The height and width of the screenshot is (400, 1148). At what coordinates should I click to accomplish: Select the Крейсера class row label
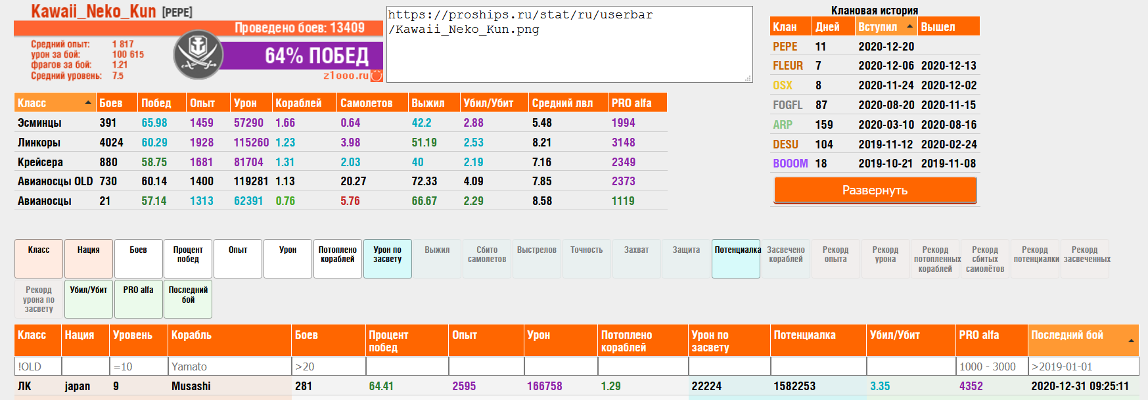tap(40, 162)
